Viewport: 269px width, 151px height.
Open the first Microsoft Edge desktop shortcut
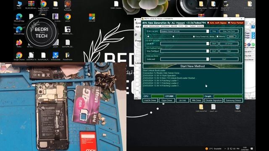point(19,18)
